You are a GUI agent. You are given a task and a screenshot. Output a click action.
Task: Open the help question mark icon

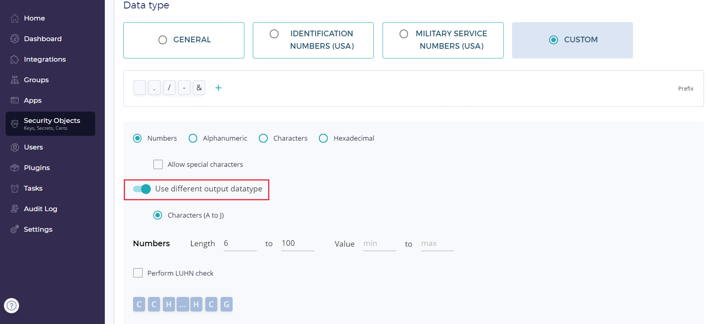[12, 305]
